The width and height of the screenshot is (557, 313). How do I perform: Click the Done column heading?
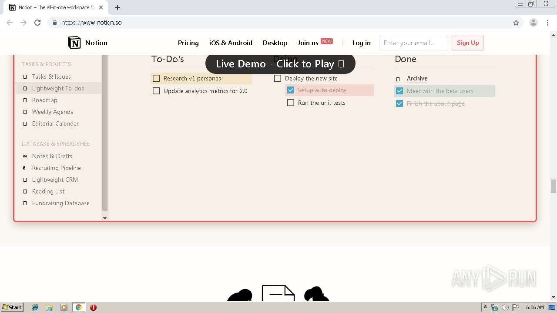[406, 60]
